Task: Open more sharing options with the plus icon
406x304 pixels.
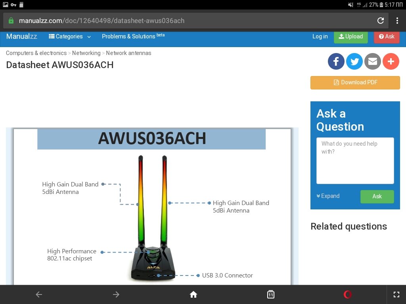Action: pos(391,61)
